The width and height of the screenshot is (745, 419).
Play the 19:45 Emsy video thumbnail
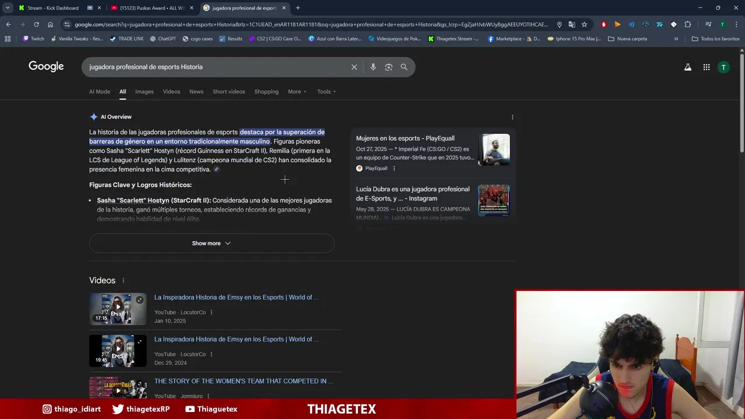(x=118, y=350)
